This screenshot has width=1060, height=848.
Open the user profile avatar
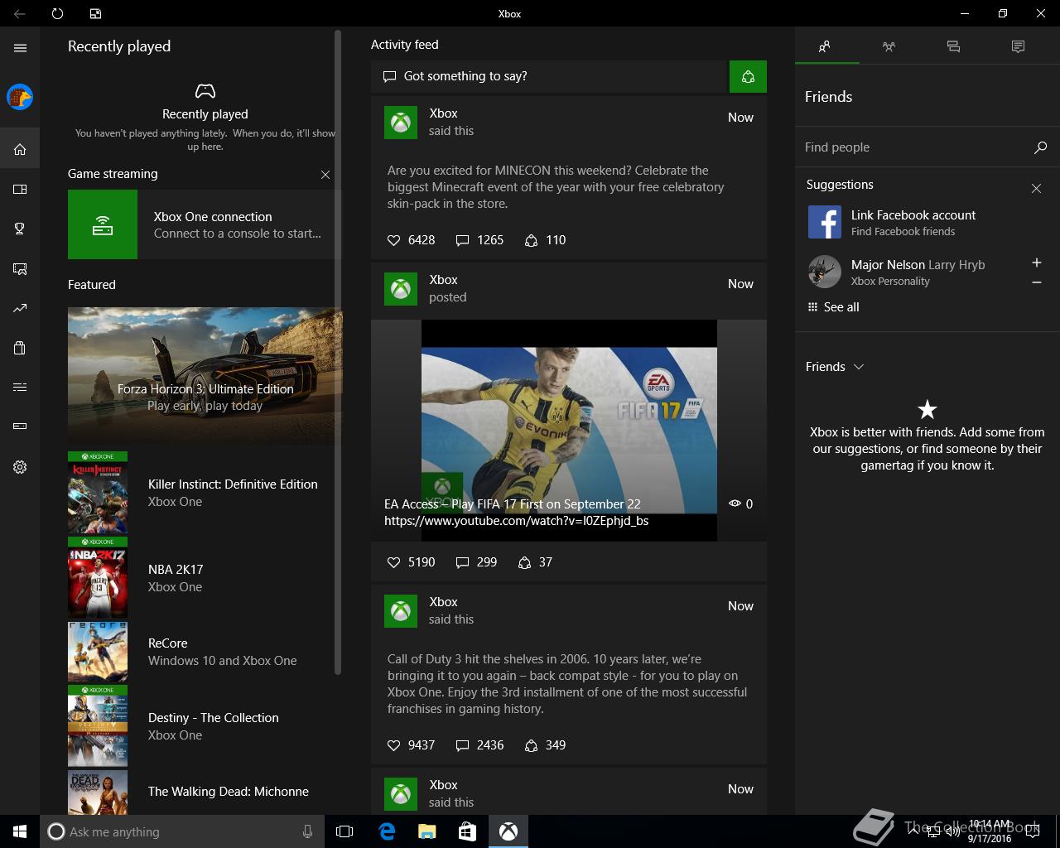pyautogui.click(x=20, y=97)
